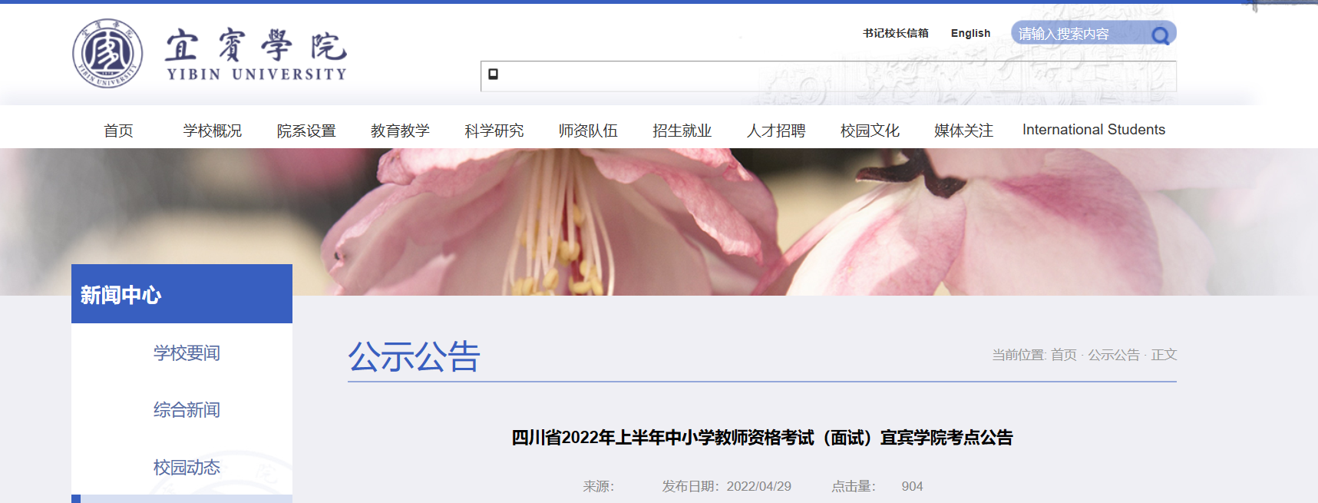Screen dimensions: 1318x503
Task: Open the 书记校长信箱 link
Action: point(895,33)
